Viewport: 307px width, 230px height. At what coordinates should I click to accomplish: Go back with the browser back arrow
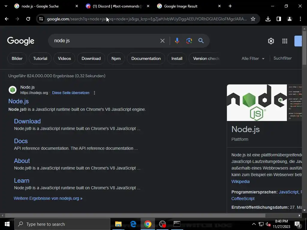(7, 19)
